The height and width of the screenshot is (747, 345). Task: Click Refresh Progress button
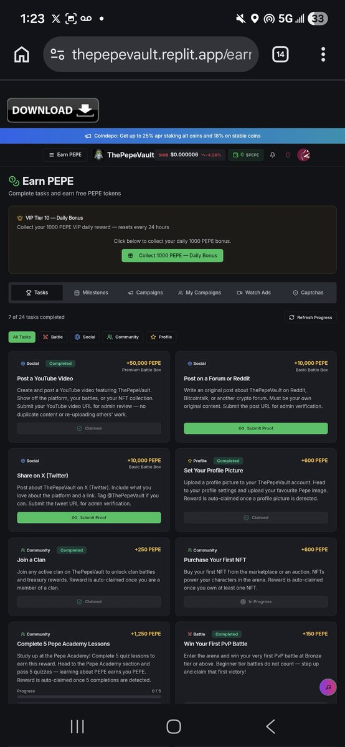point(310,317)
